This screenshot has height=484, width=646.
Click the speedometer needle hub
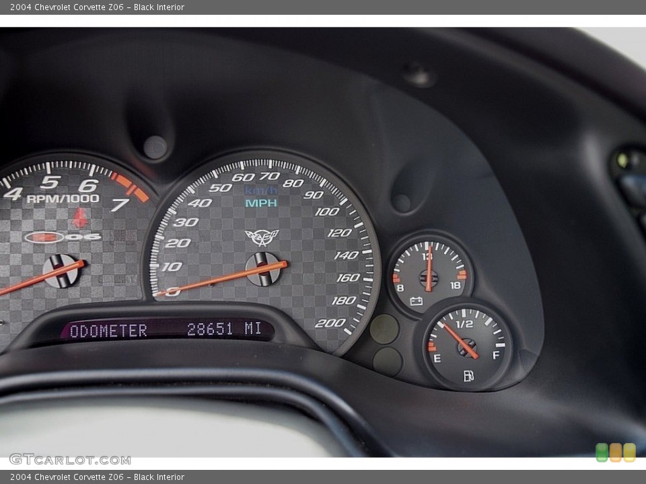coord(263,269)
